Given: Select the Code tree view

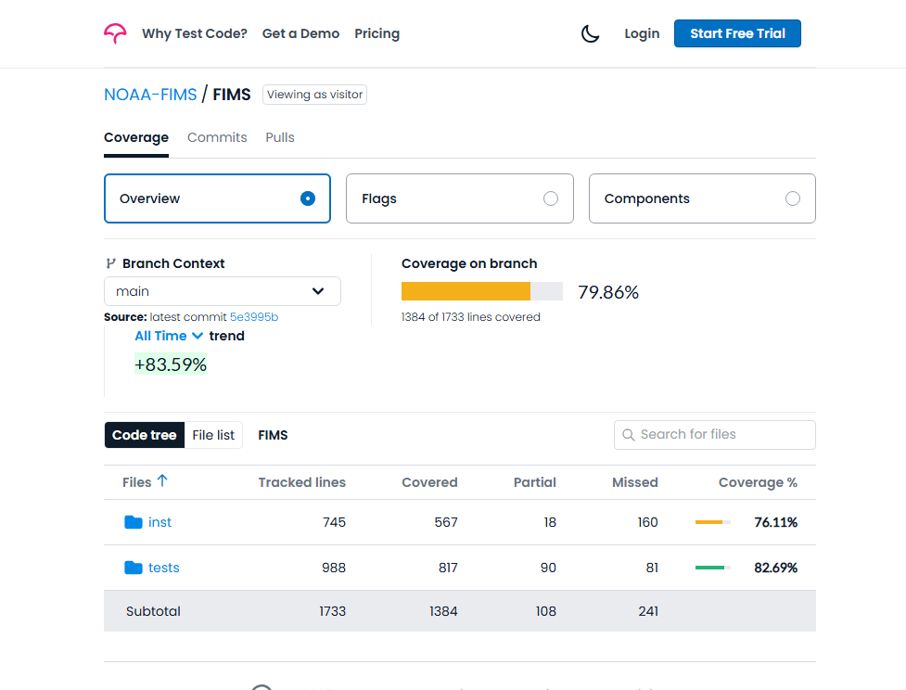Looking at the screenshot, I should point(145,435).
